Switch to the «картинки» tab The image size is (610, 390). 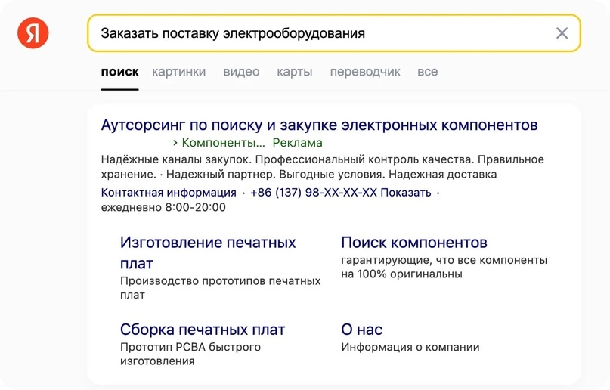tap(179, 72)
